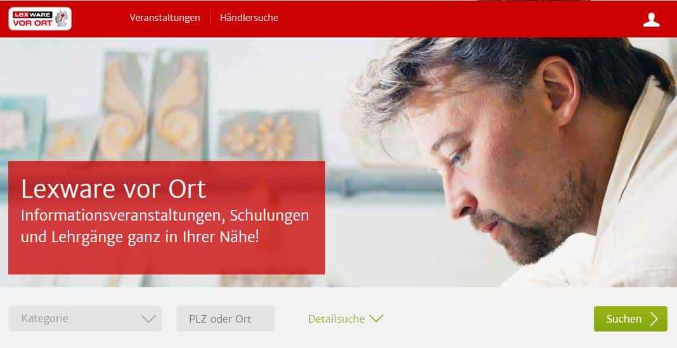The height and width of the screenshot is (348, 677).
Task: Click the und Lehrgänge ganz in Ihrer Nähe line
Action: (x=140, y=237)
